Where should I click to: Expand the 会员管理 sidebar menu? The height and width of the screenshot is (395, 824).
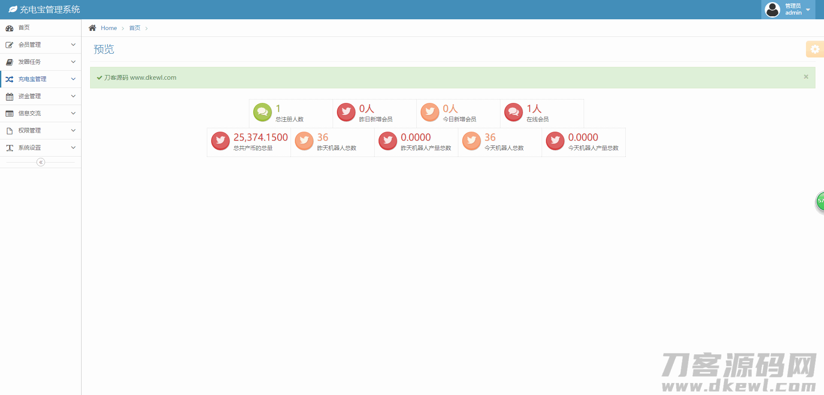[40, 45]
